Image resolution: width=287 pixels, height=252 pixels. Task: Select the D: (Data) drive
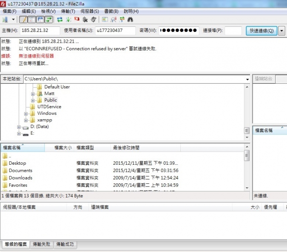[x=39, y=126]
